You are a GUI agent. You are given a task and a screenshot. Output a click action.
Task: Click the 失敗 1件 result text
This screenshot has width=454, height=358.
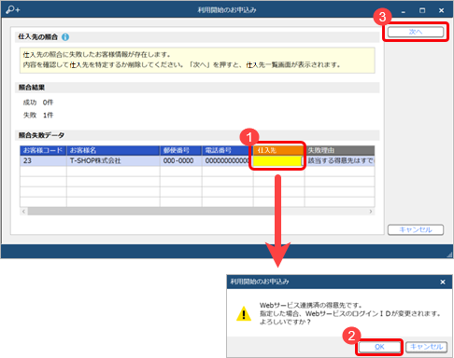point(38,116)
